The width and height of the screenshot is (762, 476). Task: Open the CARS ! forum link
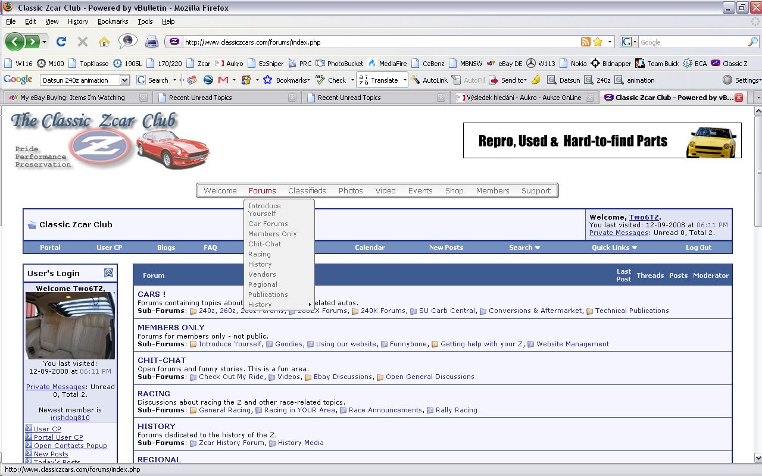point(152,294)
